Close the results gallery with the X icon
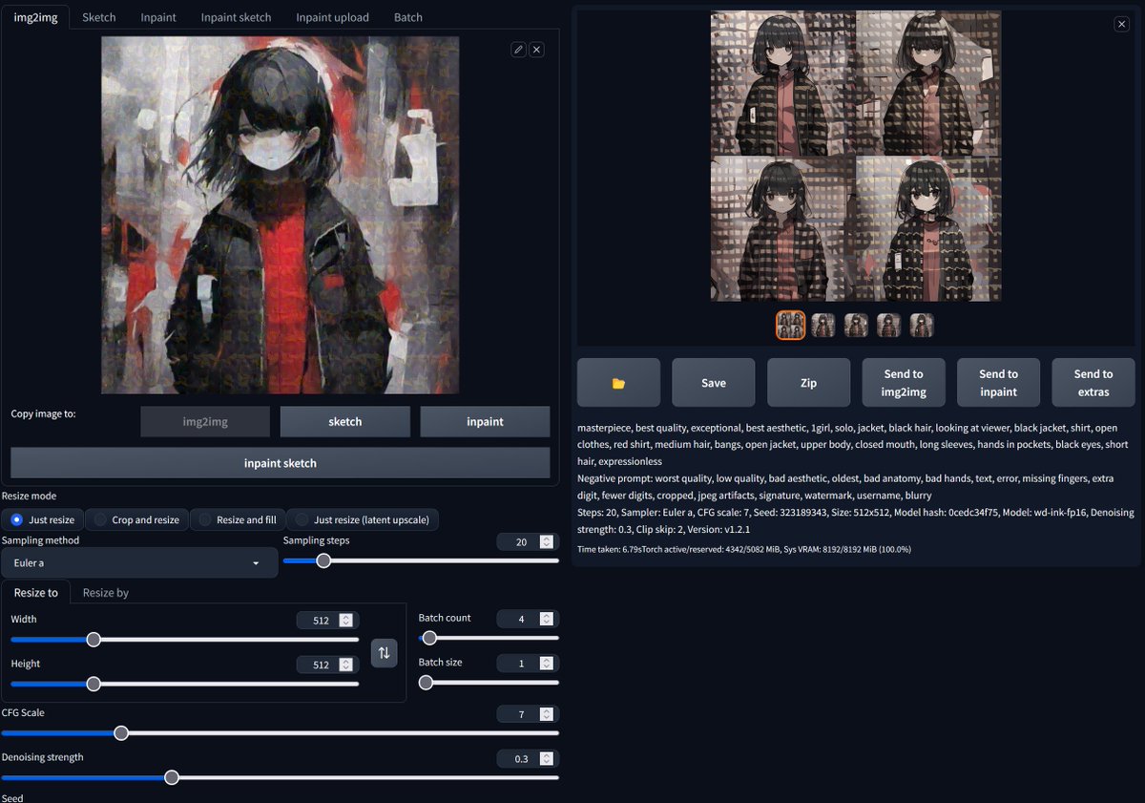The height and width of the screenshot is (803, 1145). [1121, 24]
